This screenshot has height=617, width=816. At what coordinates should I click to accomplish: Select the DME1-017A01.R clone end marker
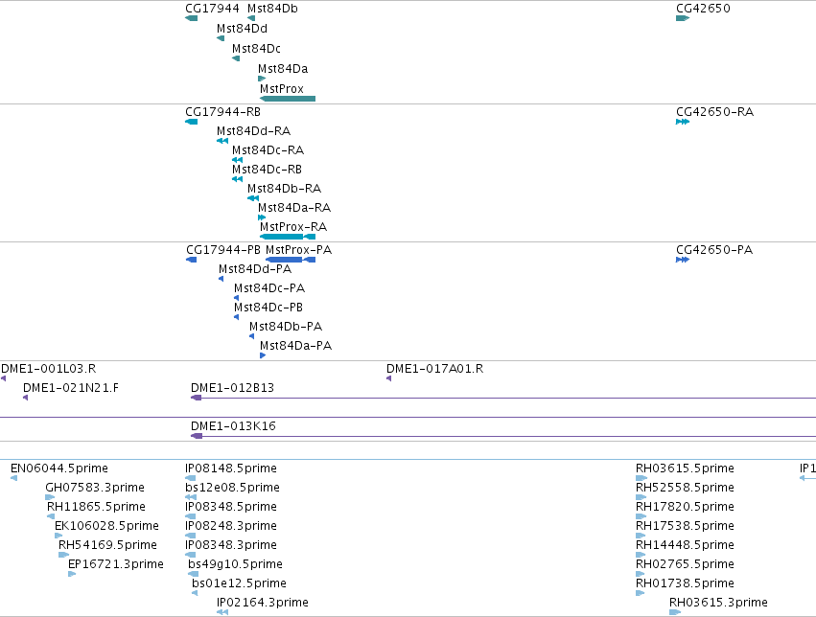click(x=388, y=379)
